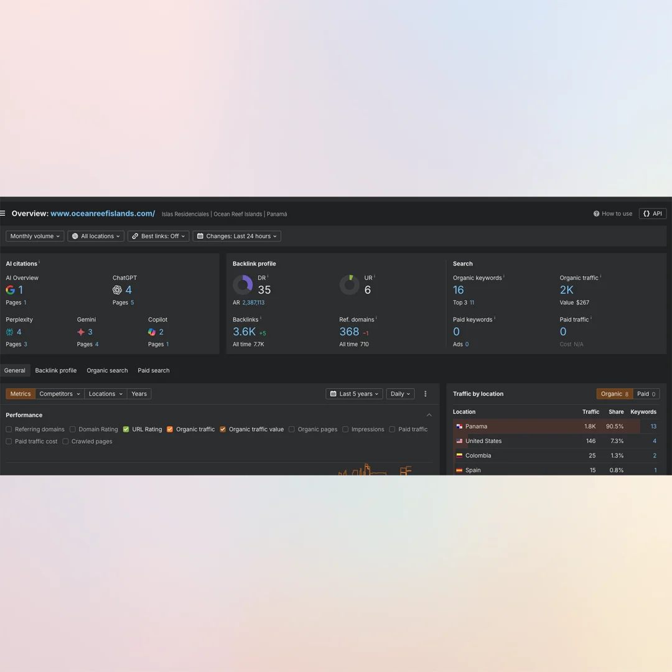Click the DR donut chart icon
The width and height of the screenshot is (672, 672).
[x=243, y=285]
